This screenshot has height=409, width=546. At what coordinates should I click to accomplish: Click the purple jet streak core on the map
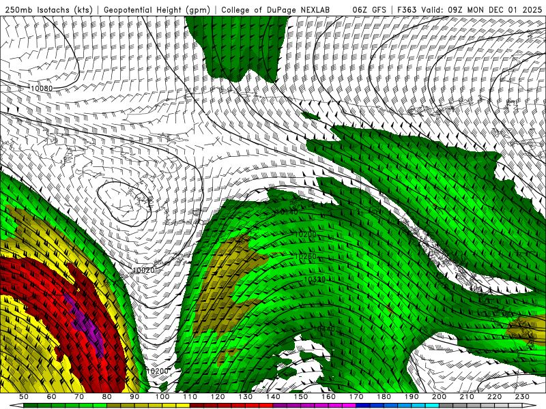point(86,325)
